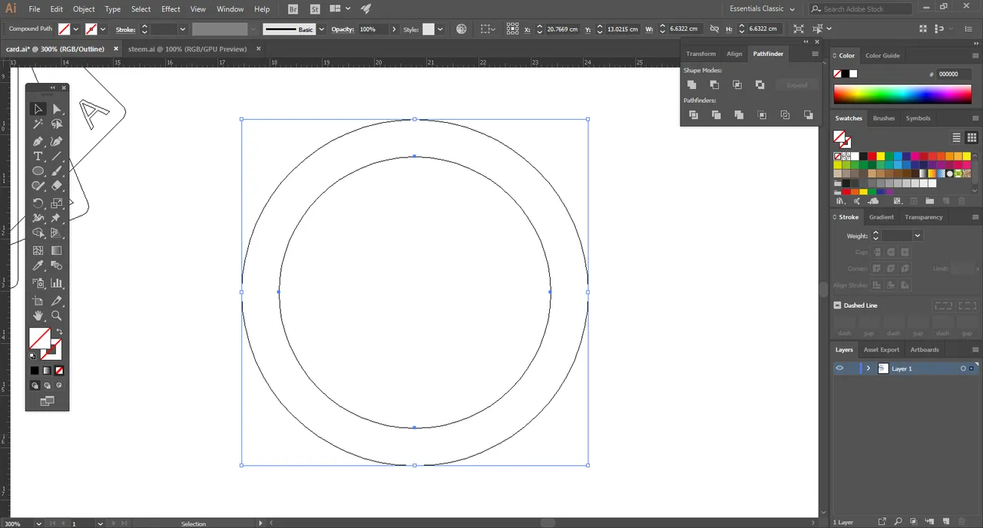Select the Direct Selection tool
This screenshot has height=528, width=983.
[57, 109]
